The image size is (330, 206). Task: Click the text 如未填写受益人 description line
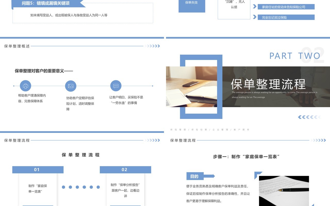pyautogui.click(x=69, y=15)
